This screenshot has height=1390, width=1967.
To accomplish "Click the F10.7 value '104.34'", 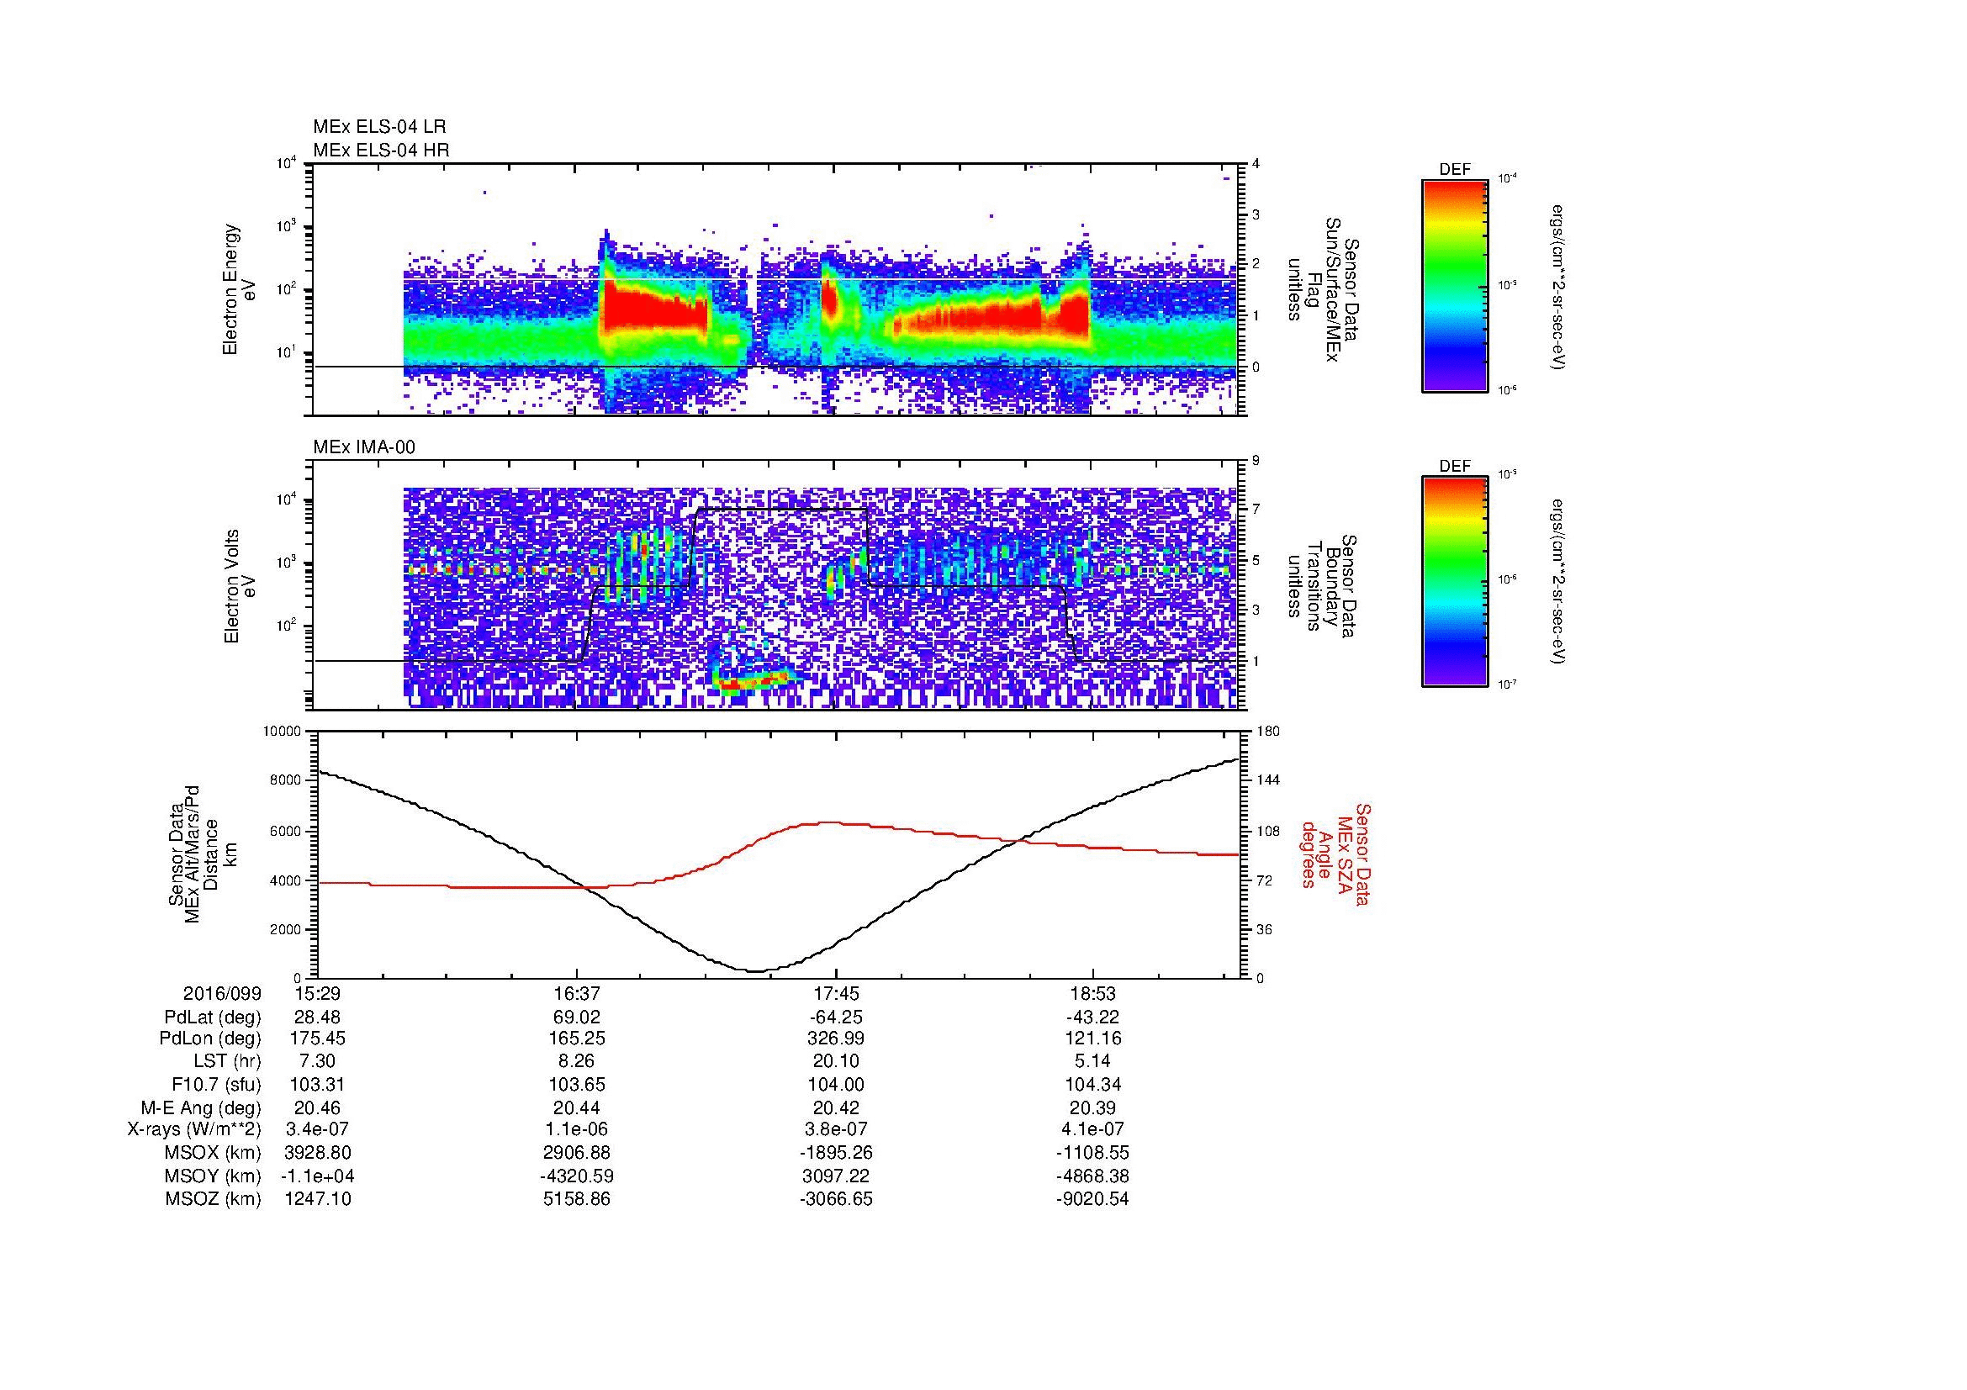I will pyautogui.click(x=1093, y=1084).
